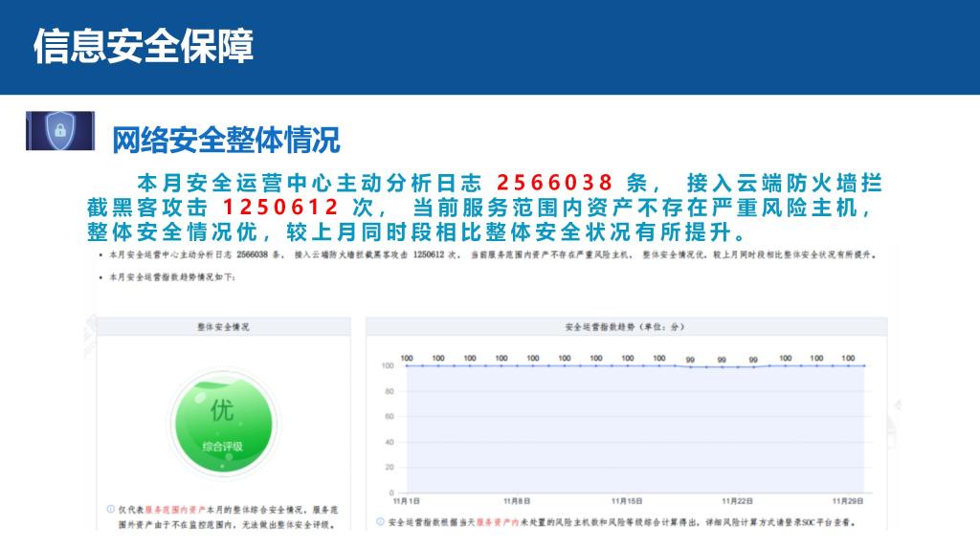Screen dimensions: 980x551
Task: Select the 信息安全保障 slide title
Action: coord(144,47)
